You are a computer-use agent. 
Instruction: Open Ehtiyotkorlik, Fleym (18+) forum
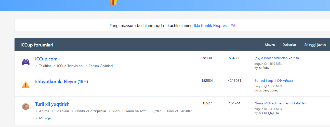61,82
